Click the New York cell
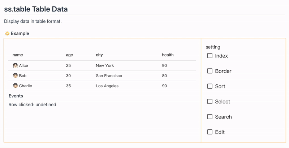The width and height of the screenshot is (289, 148). click(105, 66)
